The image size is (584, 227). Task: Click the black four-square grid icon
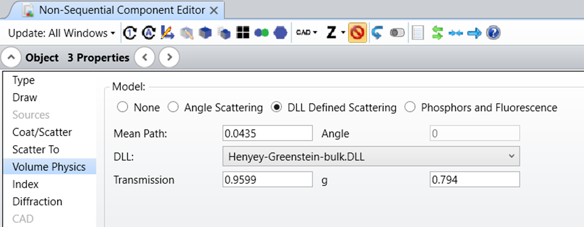[243, 33]
